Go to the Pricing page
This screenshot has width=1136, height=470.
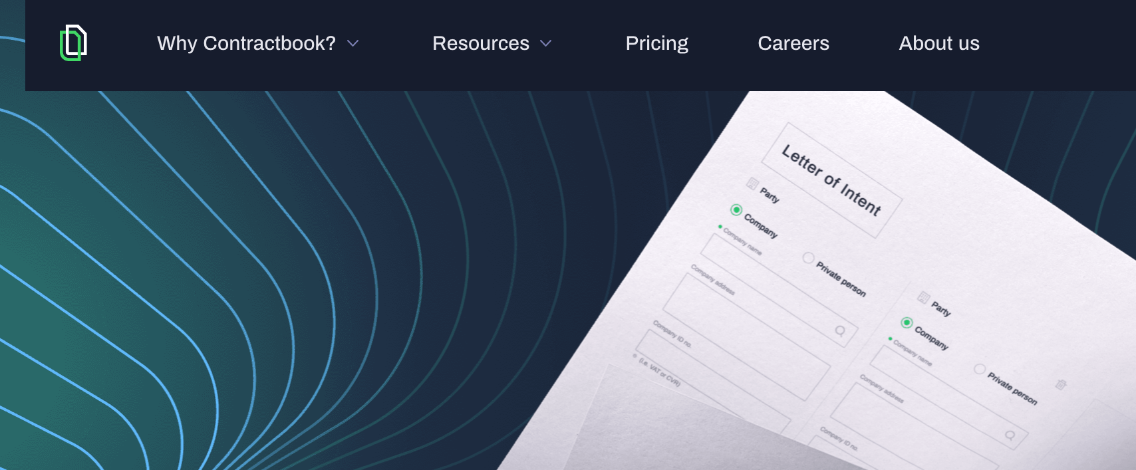[x=657, y=43]
